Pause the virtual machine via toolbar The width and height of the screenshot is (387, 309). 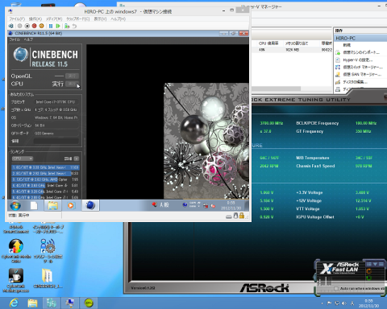coord(51,26)
